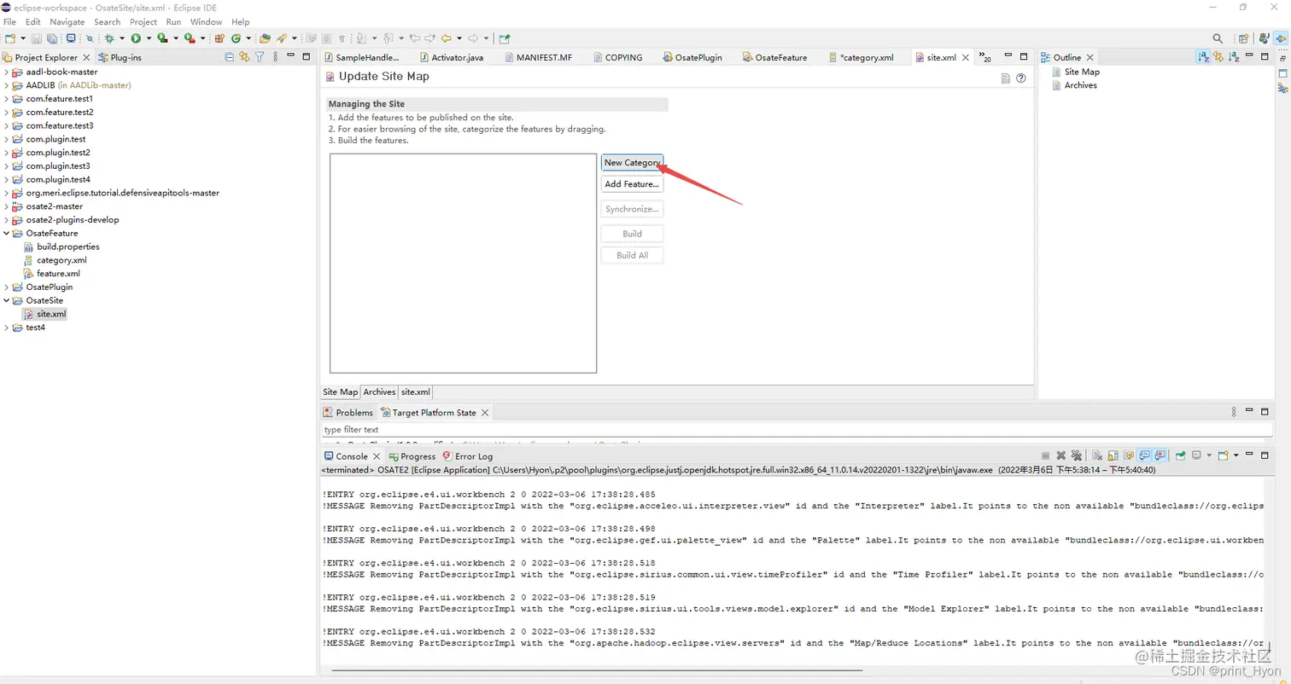The height and width of the screenshot is (684, 1291).
Task: Click the Build All button
Action: pyautogui.click(x=632, y=255)
